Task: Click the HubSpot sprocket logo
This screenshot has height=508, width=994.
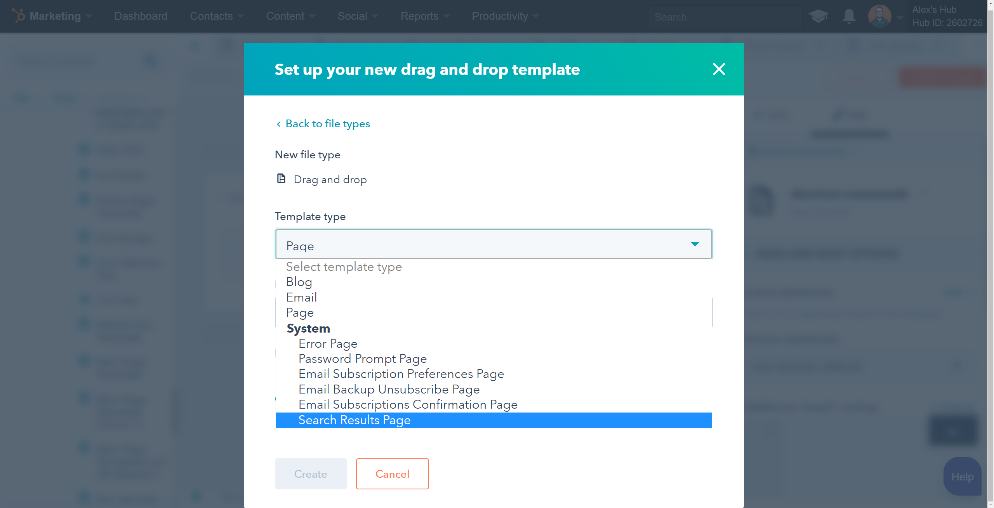Action: [19, 16]
